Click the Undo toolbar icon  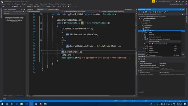[20, 6]
